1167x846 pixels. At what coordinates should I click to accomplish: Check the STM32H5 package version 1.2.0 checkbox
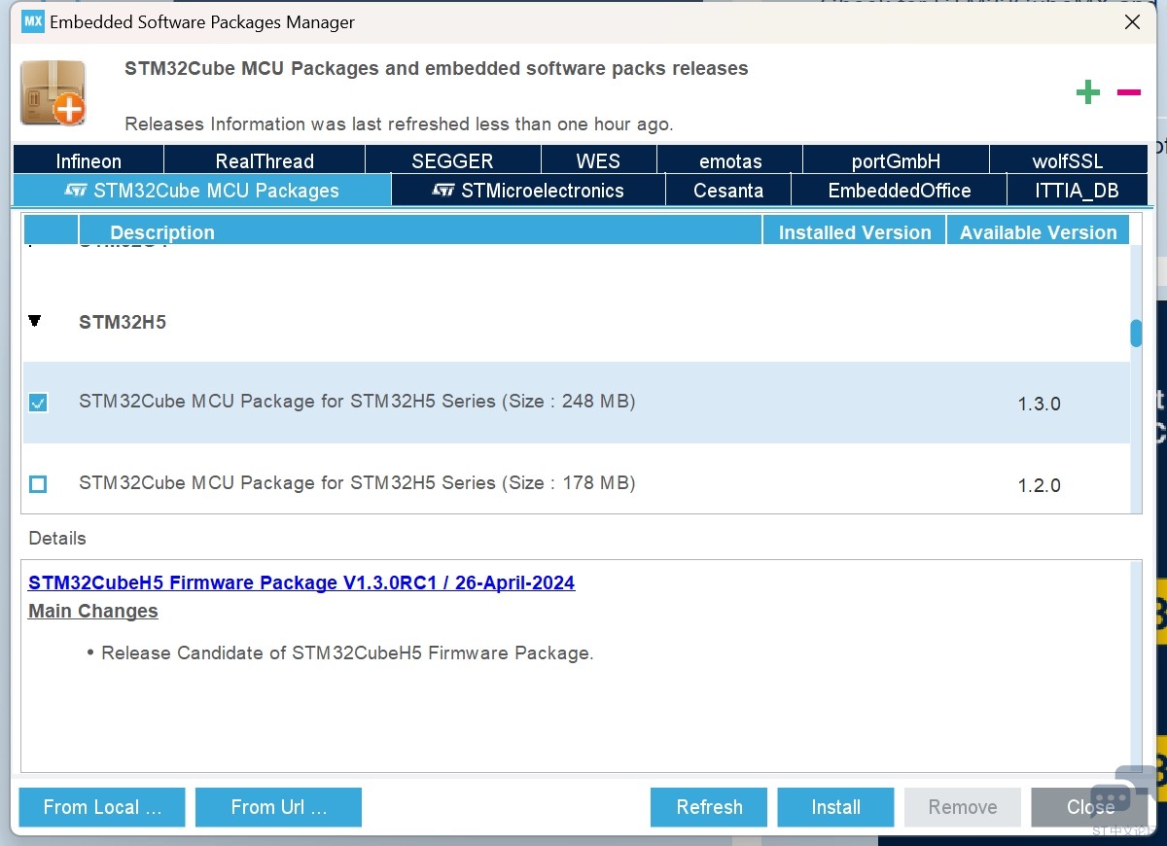coord(38,483)
